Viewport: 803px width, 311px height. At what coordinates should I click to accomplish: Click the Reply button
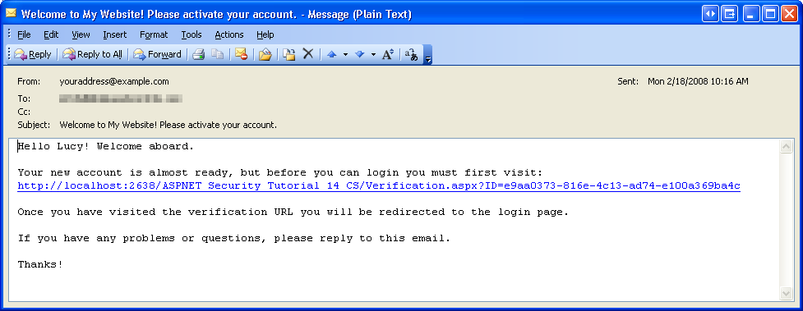click(32, 54)
